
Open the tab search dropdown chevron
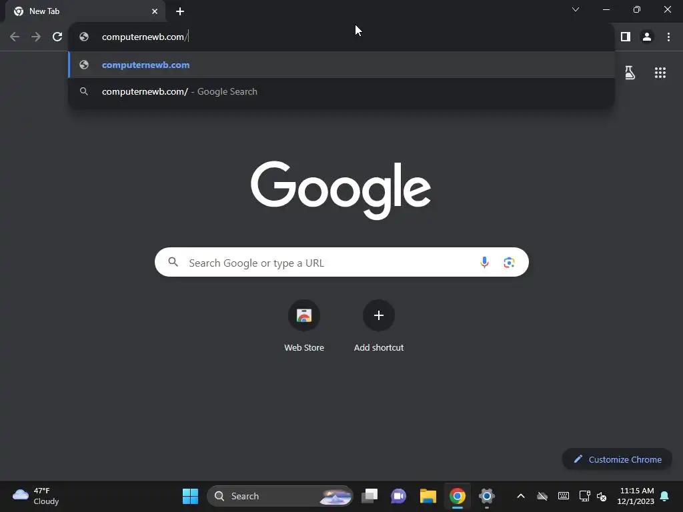pyautogui.click(x=576, y=9)
